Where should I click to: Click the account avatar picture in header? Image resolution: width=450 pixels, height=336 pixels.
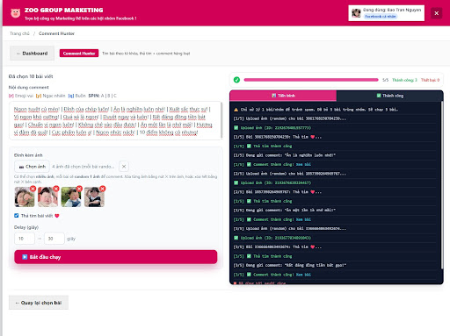(356, 13)
